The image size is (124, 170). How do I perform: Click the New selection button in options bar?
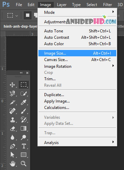click(x=28, y=15)
